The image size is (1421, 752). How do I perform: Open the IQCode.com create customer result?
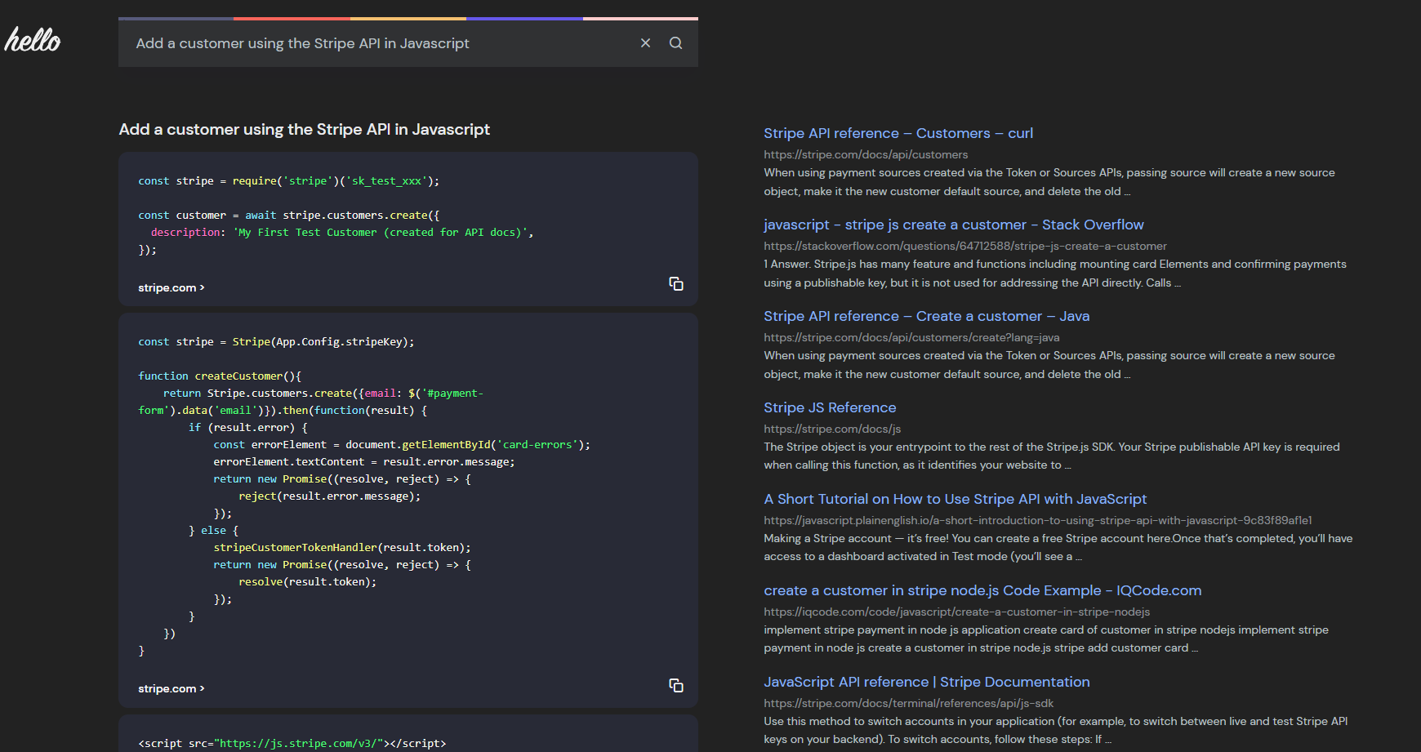point(982,590)
